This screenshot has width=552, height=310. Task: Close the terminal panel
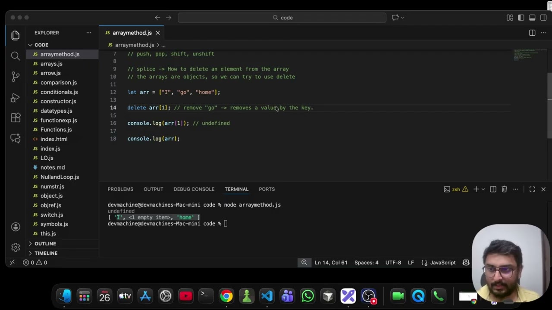(543, 189)
